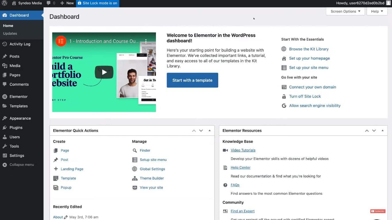392x220 pixels.
Task: Click Start with a template button
Action: [x=192, y=80]
